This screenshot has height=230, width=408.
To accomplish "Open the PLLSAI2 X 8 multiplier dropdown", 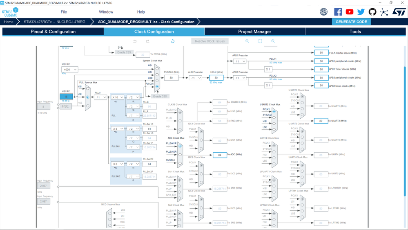I will click(x=117, y=164).
